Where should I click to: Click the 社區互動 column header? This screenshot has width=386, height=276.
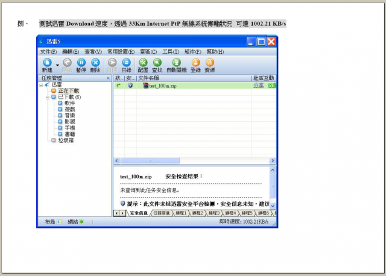pyautogui.click(x=264, y=78)
